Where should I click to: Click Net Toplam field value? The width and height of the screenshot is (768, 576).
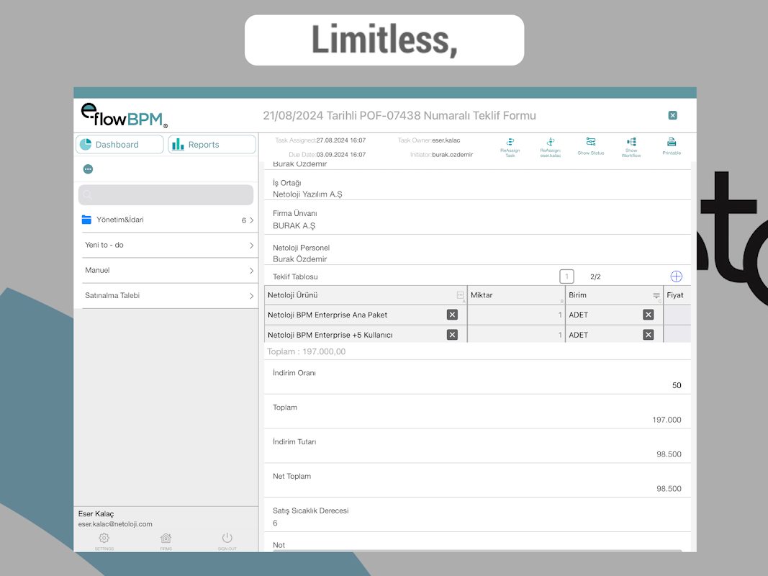click(x=669, y=488)
